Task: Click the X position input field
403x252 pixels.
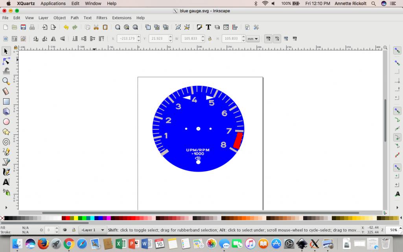Action: pyautogui.click(x=126, y=39)
